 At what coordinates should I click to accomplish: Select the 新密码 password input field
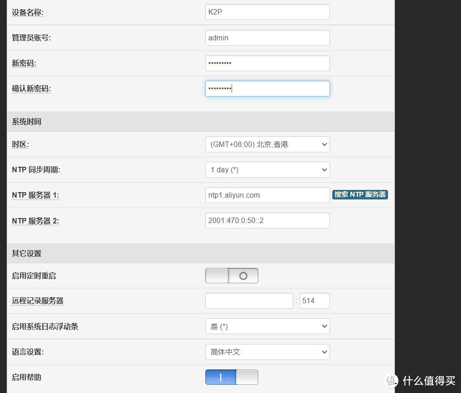click(267, 63)
